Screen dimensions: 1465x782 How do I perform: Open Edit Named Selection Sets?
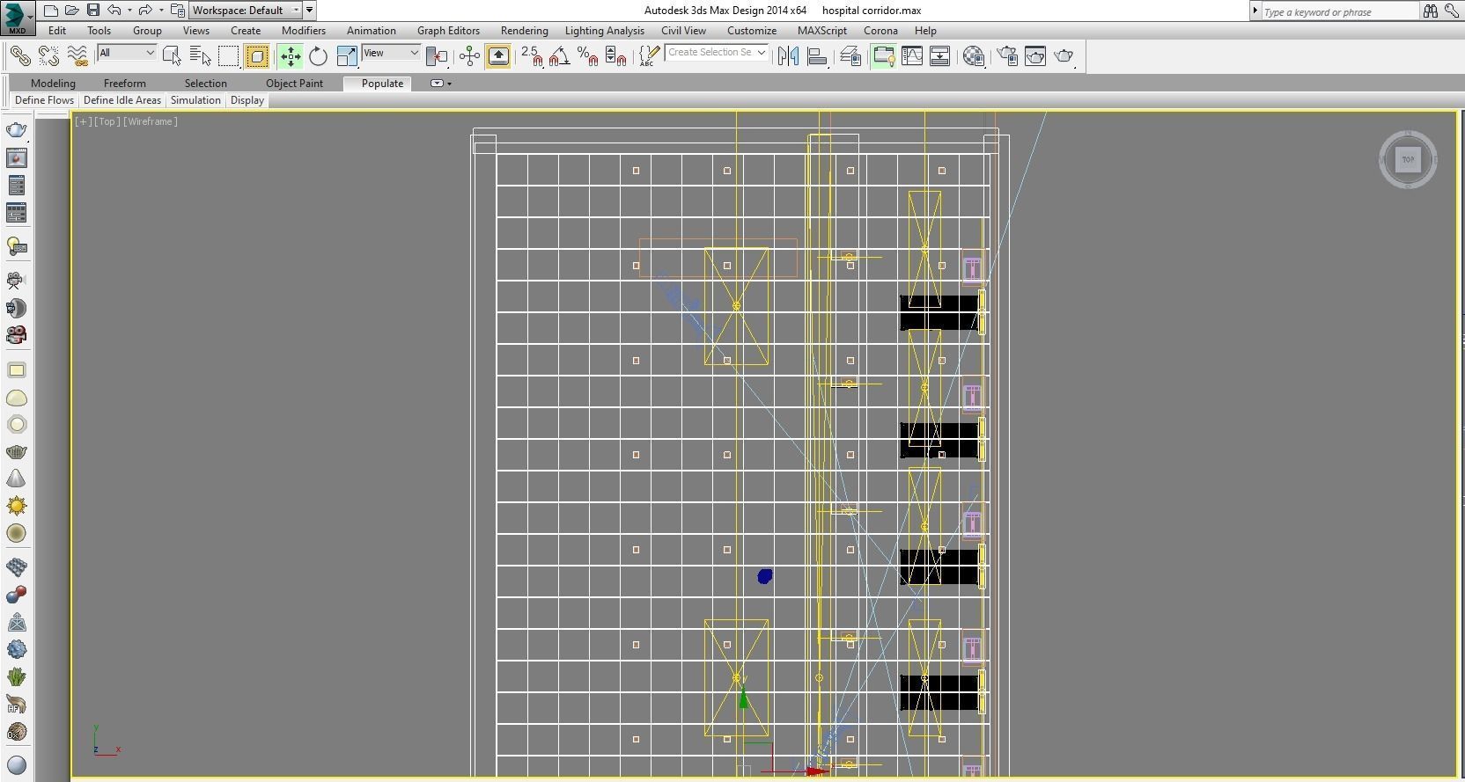[649, 56]
